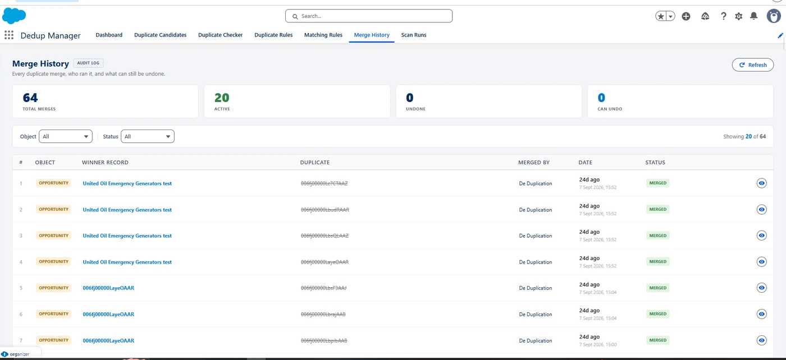Click the Can Undo 0 card
This screenshot has width=786, height=360.
point(680,101)
